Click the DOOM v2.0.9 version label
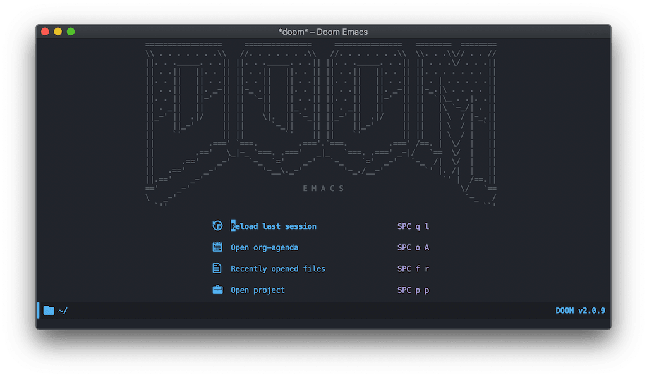The height and width of the screenshot is (377, 647). 580,311
